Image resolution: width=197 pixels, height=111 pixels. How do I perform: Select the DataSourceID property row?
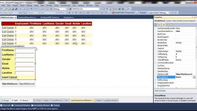pyautogui.click(x=176, y=74)
